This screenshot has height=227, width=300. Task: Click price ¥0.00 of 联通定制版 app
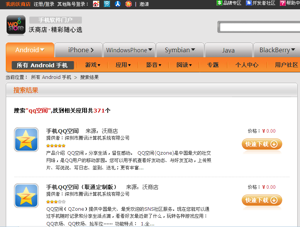click(269, 187)
